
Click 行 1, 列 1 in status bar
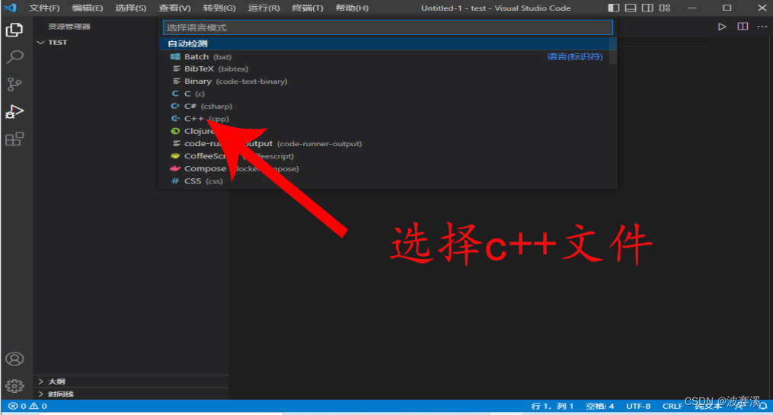tap(552, 406)
